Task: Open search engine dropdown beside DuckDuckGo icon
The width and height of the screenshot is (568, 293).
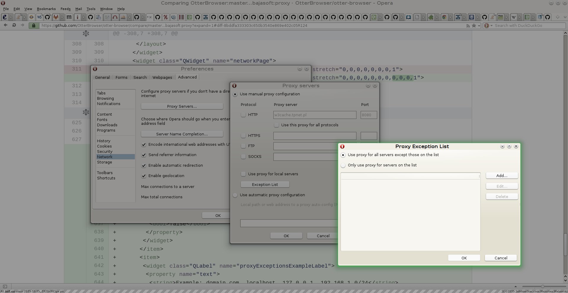Action: tap(491, 26)
